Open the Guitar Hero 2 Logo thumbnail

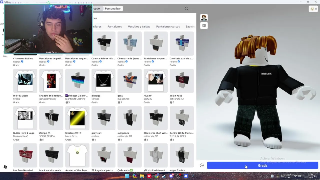point(25,118)
